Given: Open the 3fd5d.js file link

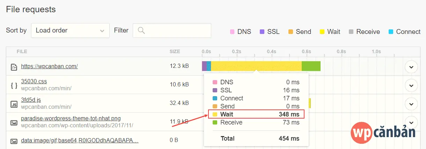Looking at the screenshot, I should pos(31,100).
